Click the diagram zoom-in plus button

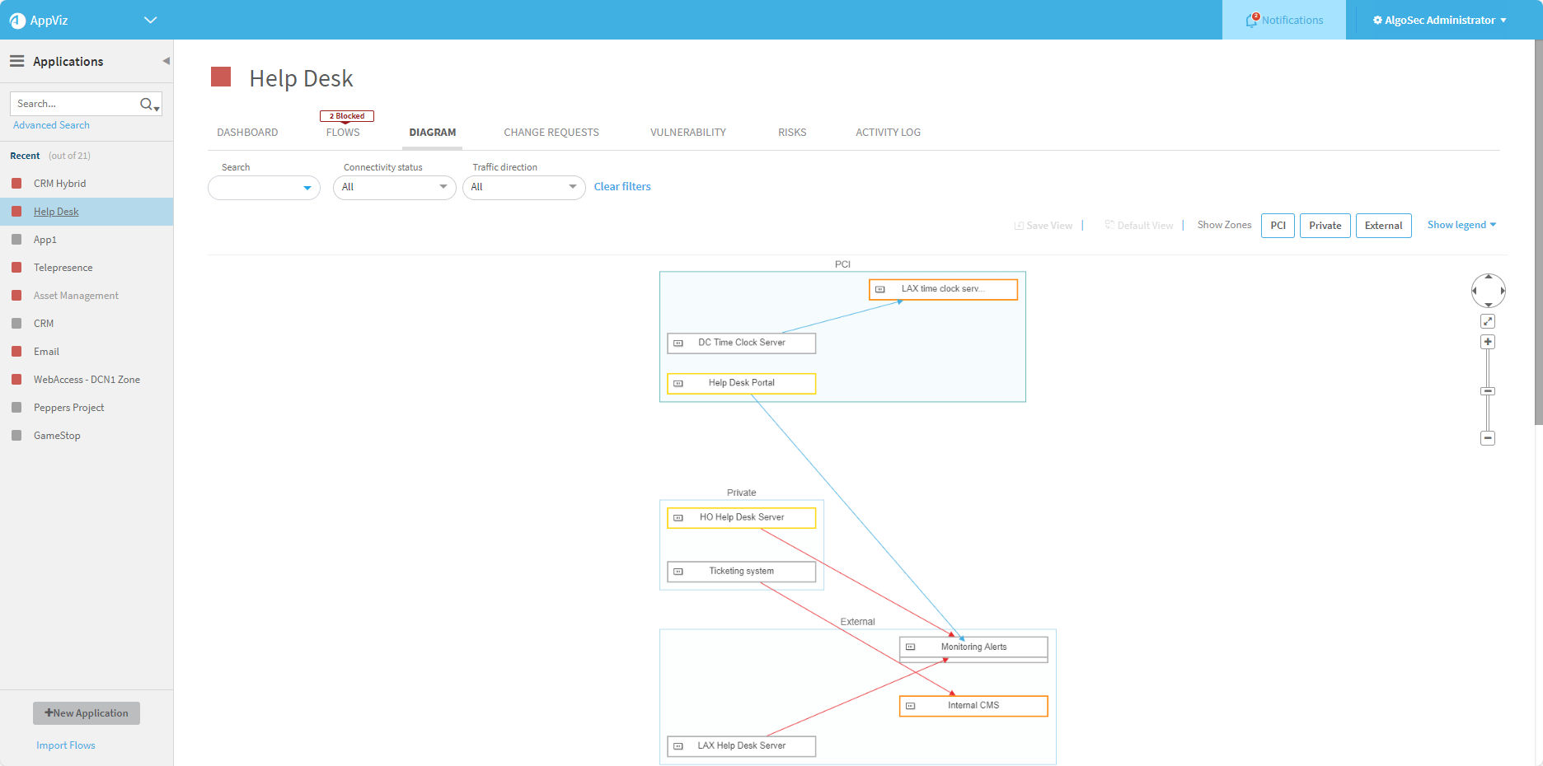1488,342
